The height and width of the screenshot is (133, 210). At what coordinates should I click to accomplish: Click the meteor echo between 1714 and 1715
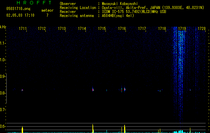(93, 89)
